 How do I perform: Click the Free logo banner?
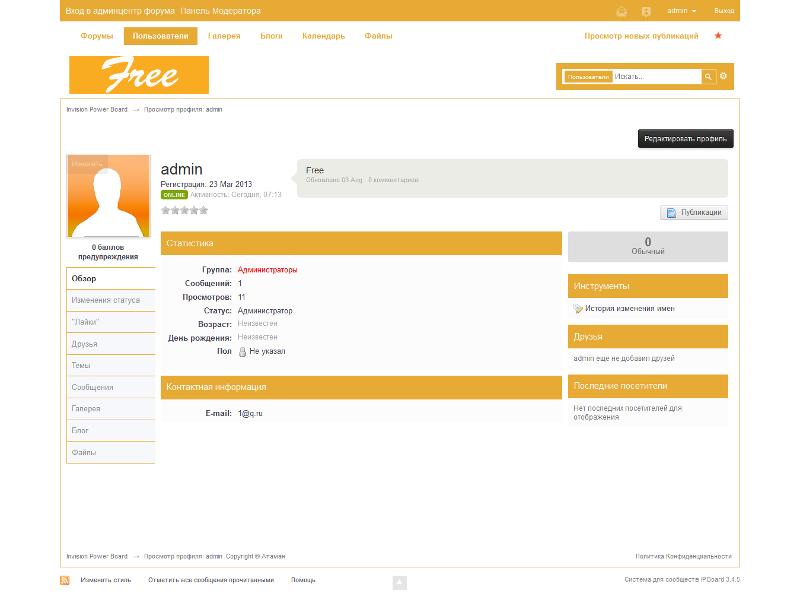[139, 75]
